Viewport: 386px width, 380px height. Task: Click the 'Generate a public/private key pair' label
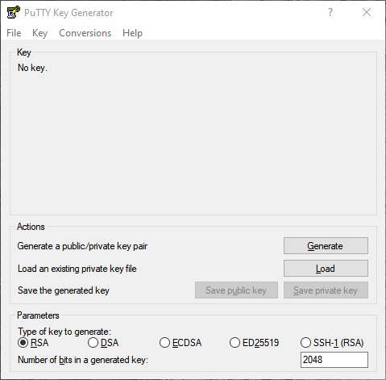tap(82, 246)
